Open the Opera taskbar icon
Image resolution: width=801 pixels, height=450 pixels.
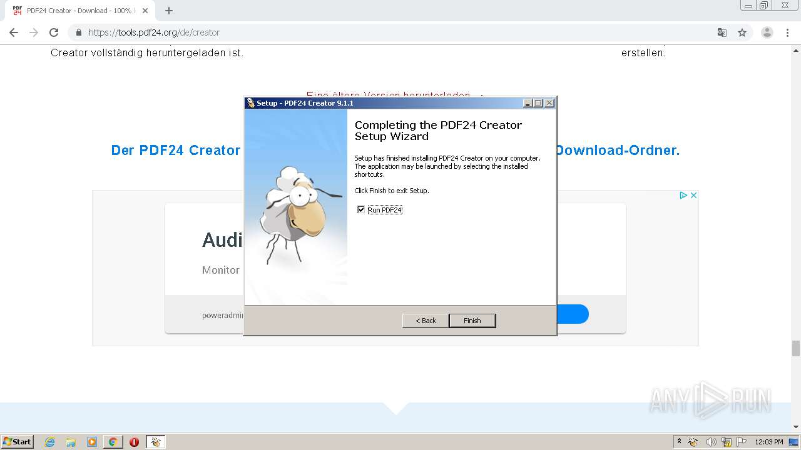click(x=134, y=442)
